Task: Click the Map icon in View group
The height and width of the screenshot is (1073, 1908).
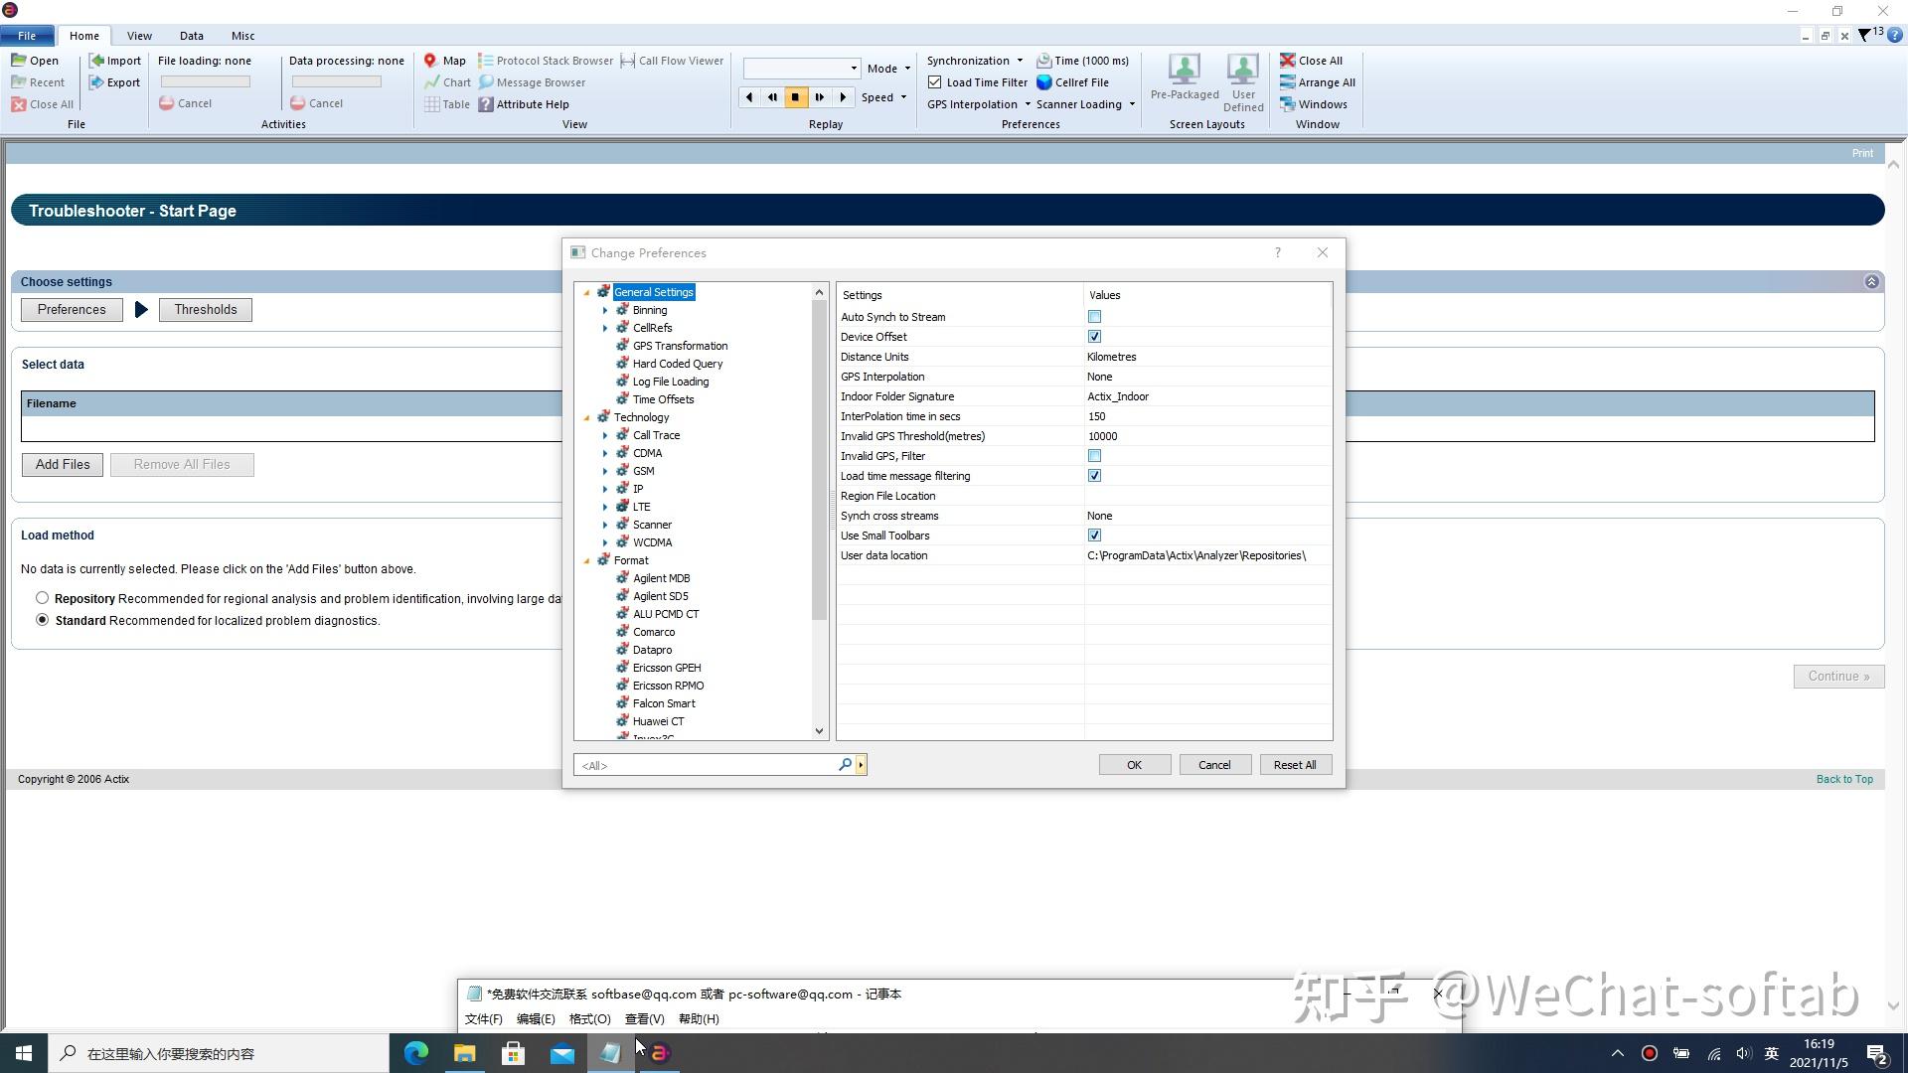Action: pos(430,61)
